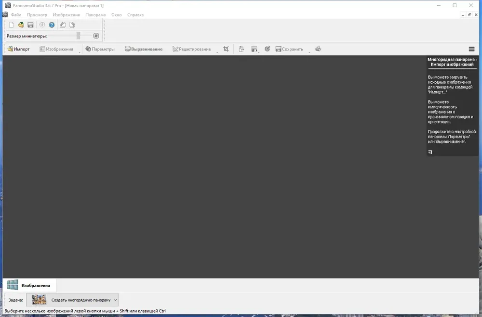Show the info icon in top toolbar
The height and width of the screenshot is (317, 482).
pyautogui.click(x=42, y=25)
